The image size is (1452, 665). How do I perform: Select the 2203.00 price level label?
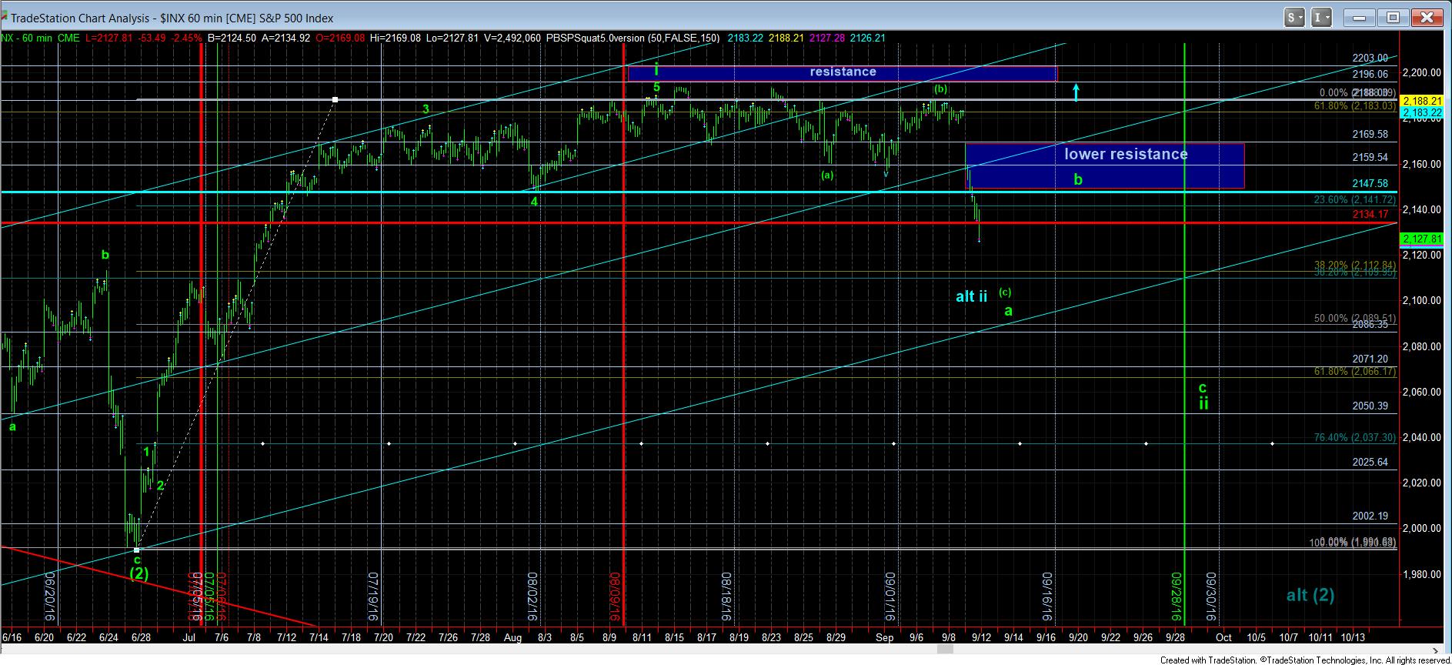point(1370,58)
